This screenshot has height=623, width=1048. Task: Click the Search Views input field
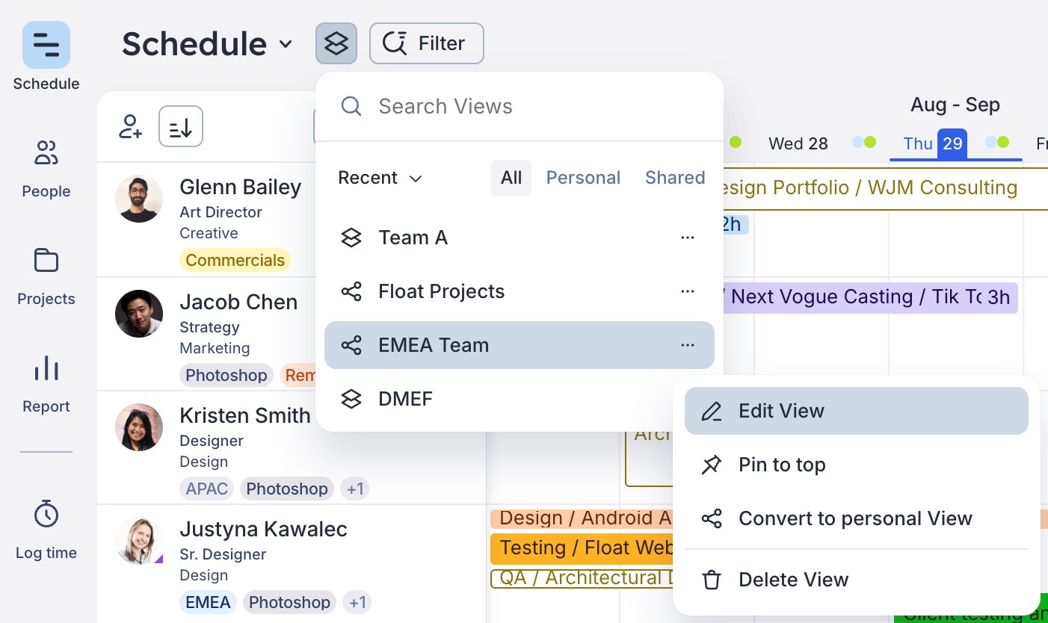pyautogui.click(x=523, y=106)
